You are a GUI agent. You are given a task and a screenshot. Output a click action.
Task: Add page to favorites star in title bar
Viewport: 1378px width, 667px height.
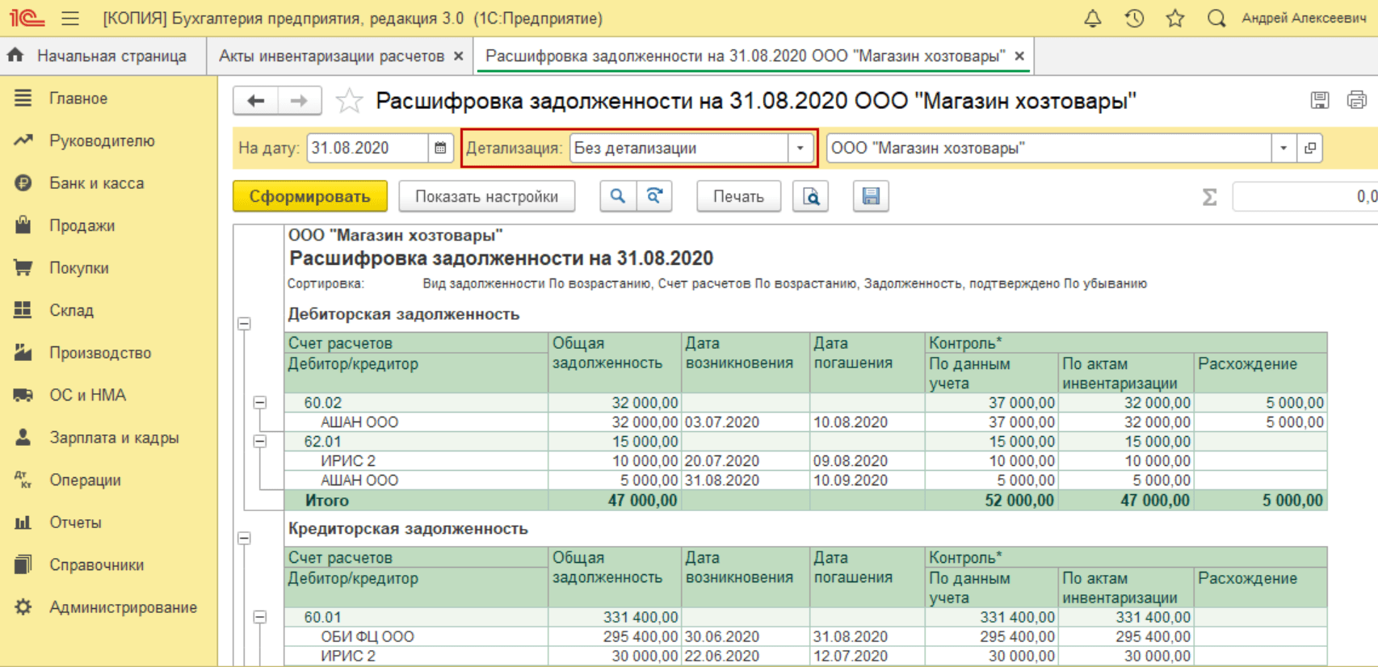tap(1175, 19)
